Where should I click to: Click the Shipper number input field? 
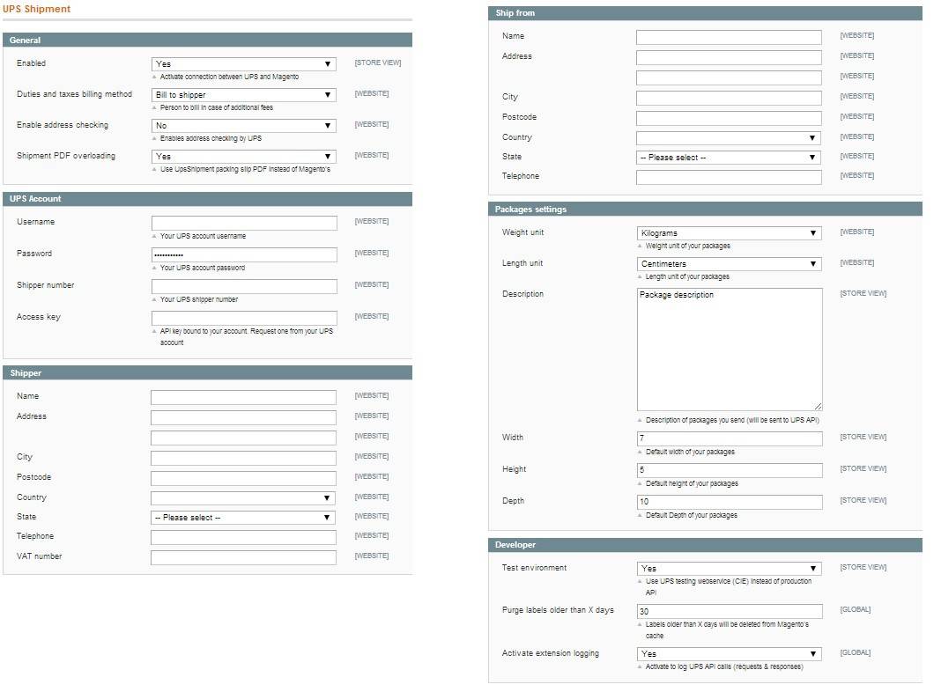pyautogui.click(x=243, y=287)
